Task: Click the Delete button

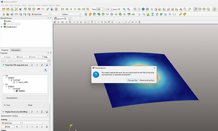Action: pos(32,57)
